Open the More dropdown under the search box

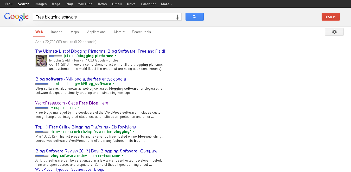coord(119,32)
